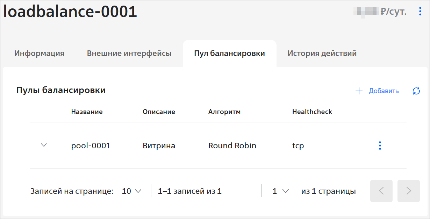Click the Добавить link
The height and width of the screenshot is (219, 430).
[384, 91]
